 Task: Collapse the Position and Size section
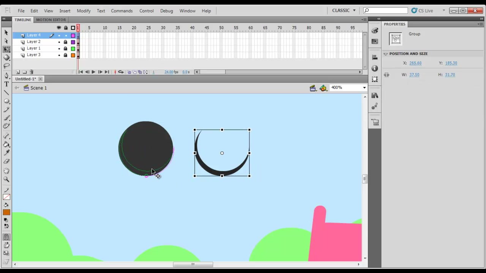(386, 54)
